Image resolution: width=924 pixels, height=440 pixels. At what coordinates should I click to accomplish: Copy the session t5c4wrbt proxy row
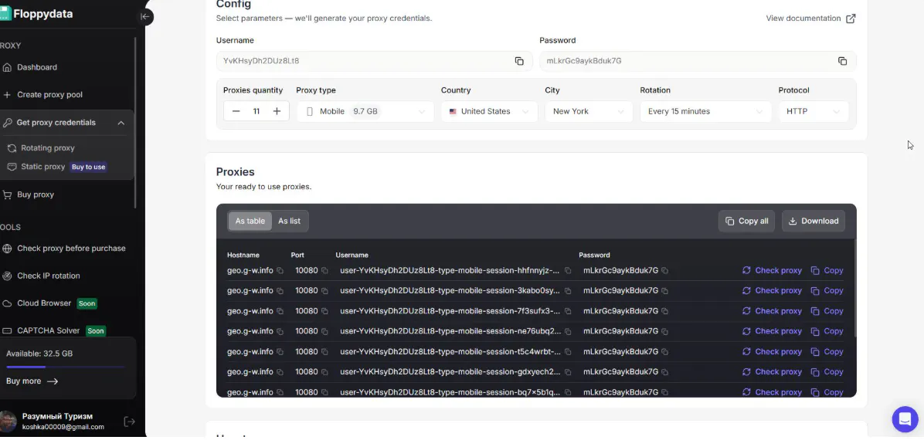click(x=827, y=352)
